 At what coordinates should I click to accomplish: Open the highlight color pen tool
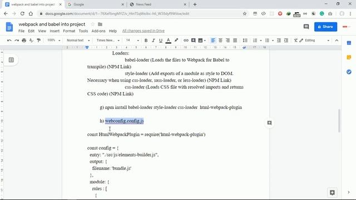(x=176, y=41)
